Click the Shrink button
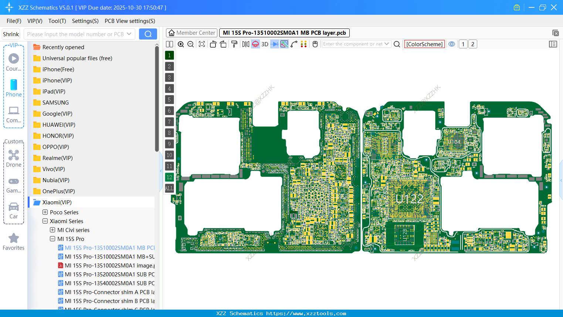 [x=11, y=34]
